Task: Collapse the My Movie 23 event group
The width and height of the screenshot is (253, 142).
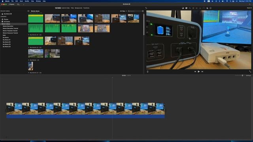Action: point(29,73)
